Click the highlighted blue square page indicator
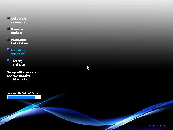 pyautogui.click(x=154, y=126)
